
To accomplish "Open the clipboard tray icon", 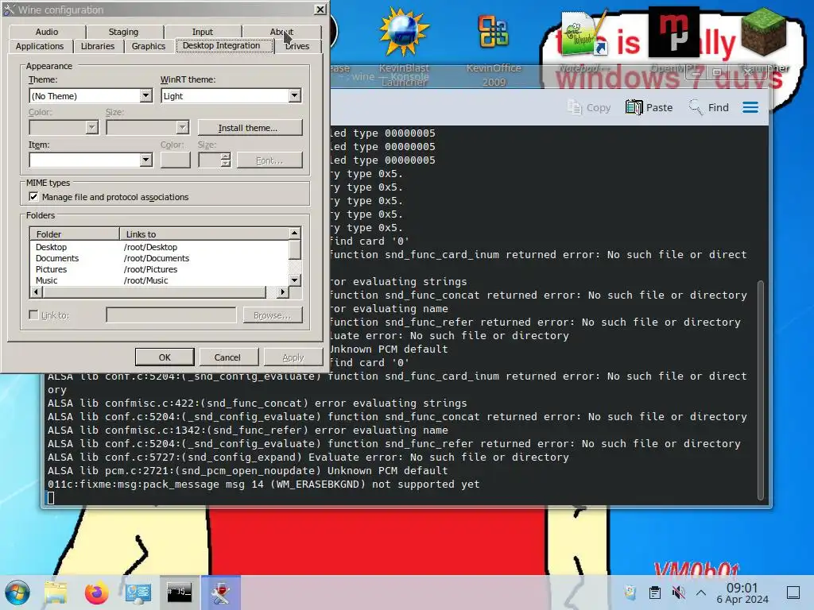I will click(655, 593).
